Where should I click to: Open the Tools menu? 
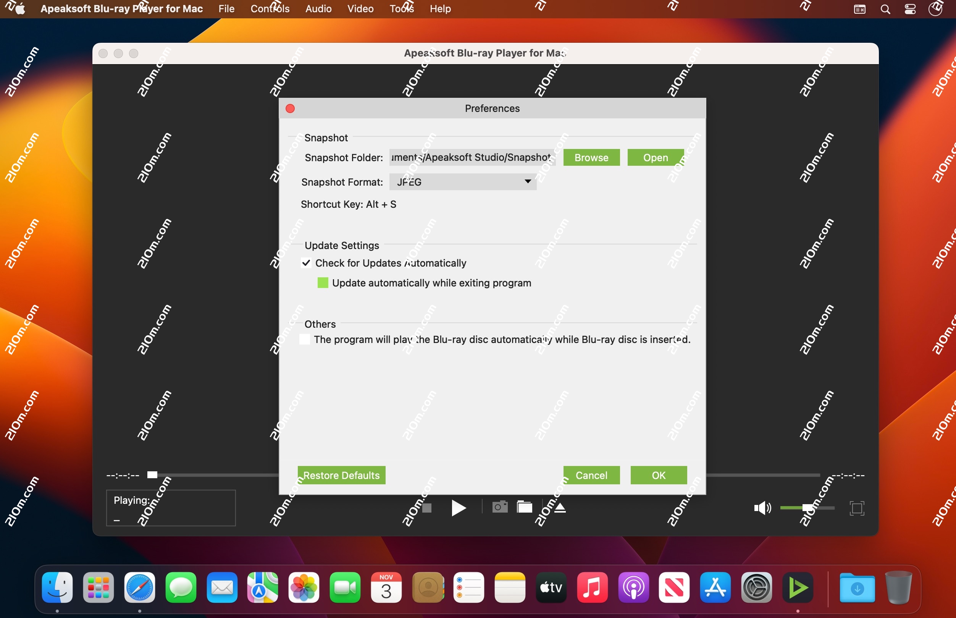400,9
